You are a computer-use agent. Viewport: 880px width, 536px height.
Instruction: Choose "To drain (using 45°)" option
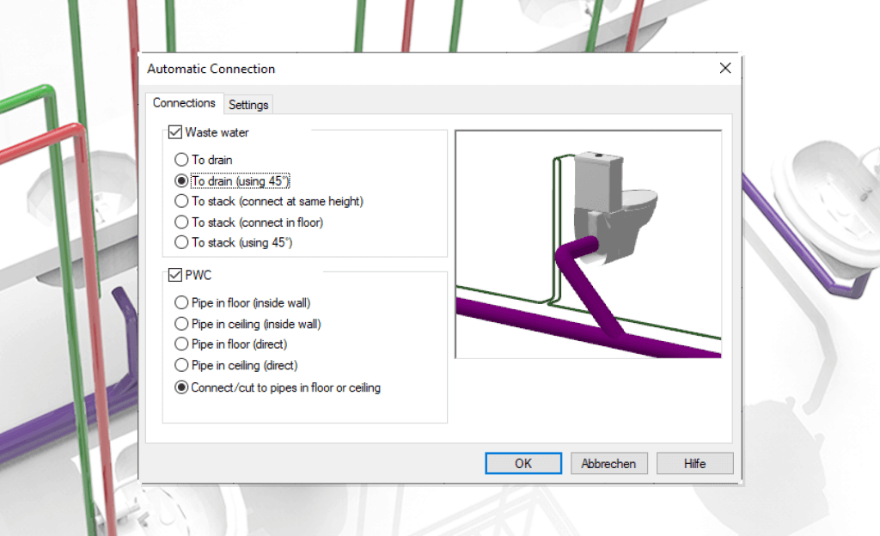coord(181,180)
